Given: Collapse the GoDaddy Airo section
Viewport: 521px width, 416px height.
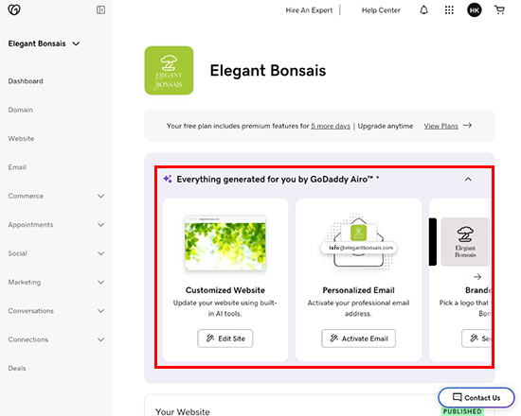Looking at the screenshot, I should [x=468, y=180].
